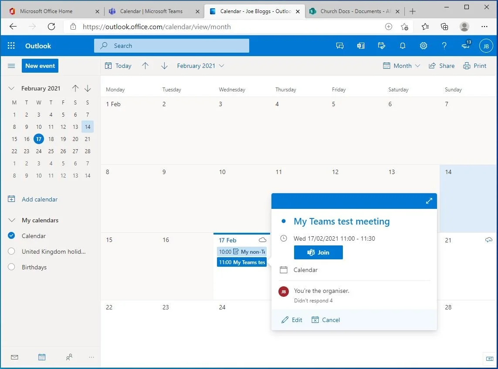Open the panel toggle icon at bottom right
This screenshot has height=369, width=498.
point(489,359)
